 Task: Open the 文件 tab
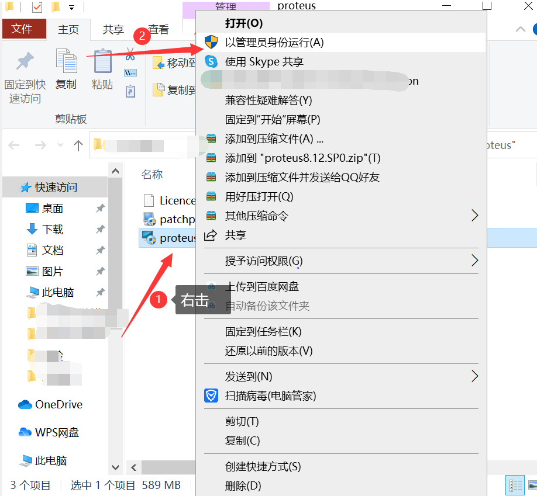click(x=24, y=29)
